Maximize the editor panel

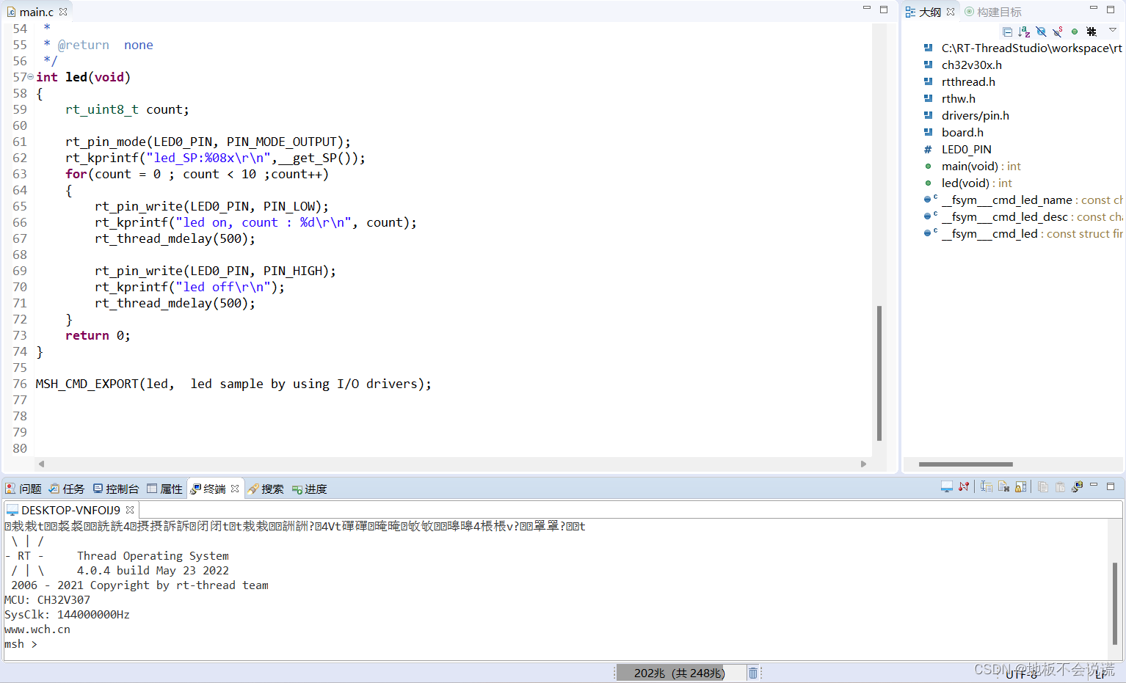pyautogui.click(x=884, y=9)
